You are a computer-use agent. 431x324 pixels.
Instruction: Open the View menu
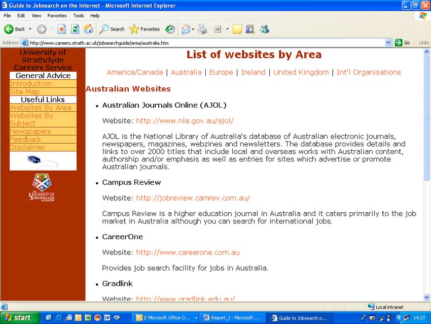pos(37,16)
